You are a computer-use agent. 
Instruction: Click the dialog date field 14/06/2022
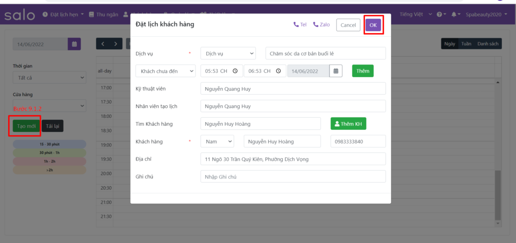pos(308,71)
